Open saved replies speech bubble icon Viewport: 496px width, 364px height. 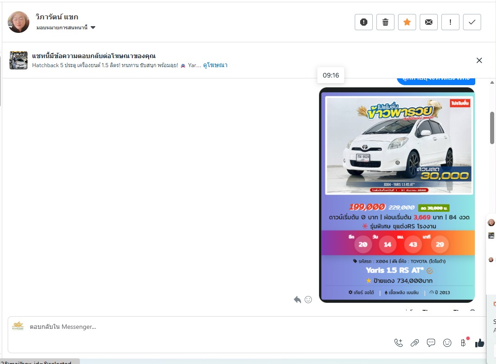[x=431, y=343]
